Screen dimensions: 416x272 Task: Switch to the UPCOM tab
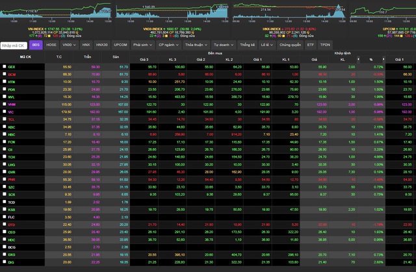(x=120, y=45)
